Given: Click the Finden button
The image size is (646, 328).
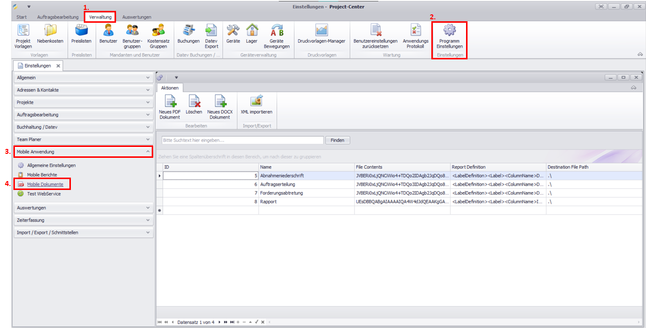Looking at the screenshot, I should tap(337, 141).
